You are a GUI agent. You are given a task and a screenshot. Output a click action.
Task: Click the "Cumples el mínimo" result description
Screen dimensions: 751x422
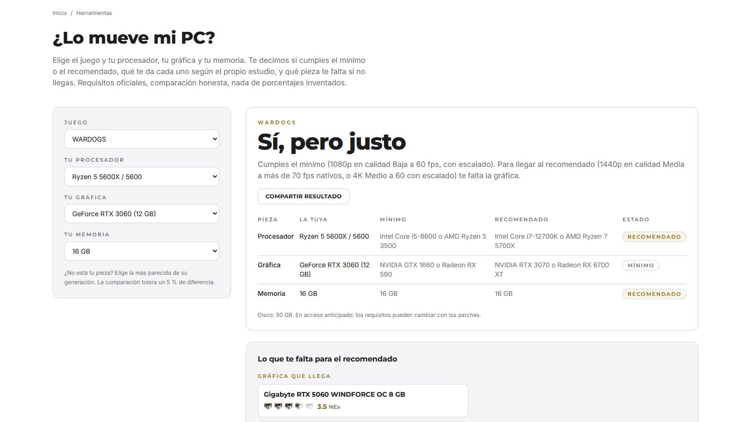tap(471, 170)
